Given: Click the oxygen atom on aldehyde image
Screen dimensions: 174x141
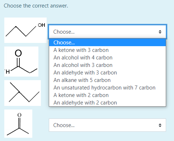Looking at the screenshot, I should tap(18, 53).
